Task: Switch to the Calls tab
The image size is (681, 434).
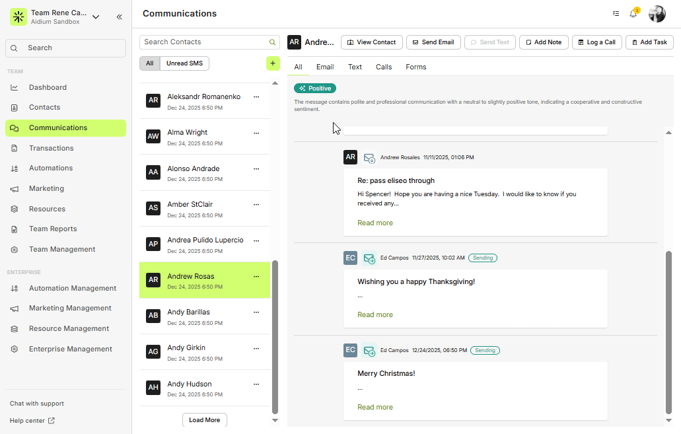Action: coord(383,67)
